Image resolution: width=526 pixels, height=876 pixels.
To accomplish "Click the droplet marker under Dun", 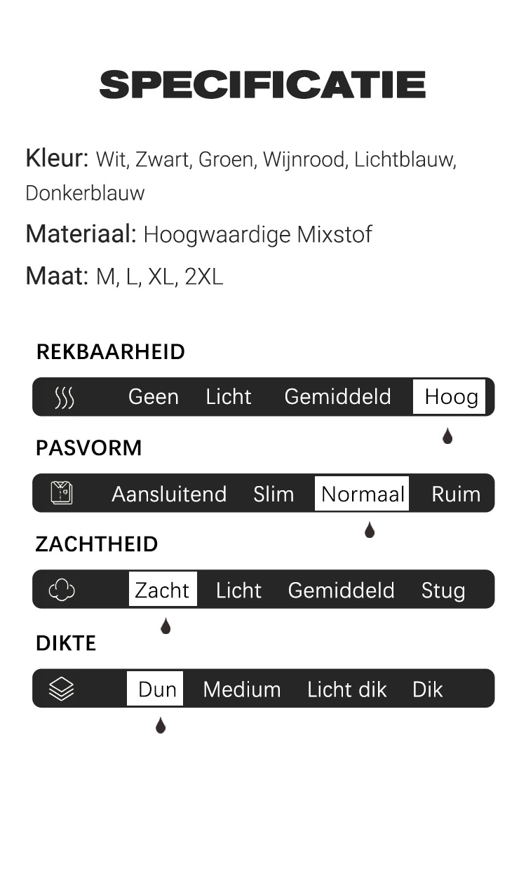I will pos(161,725).
